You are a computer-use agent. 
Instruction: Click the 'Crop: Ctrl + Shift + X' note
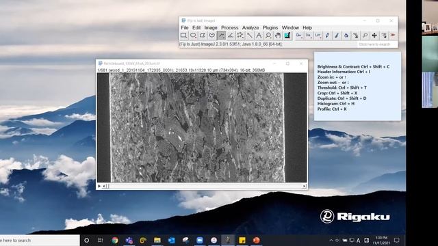tap(337, 93)
